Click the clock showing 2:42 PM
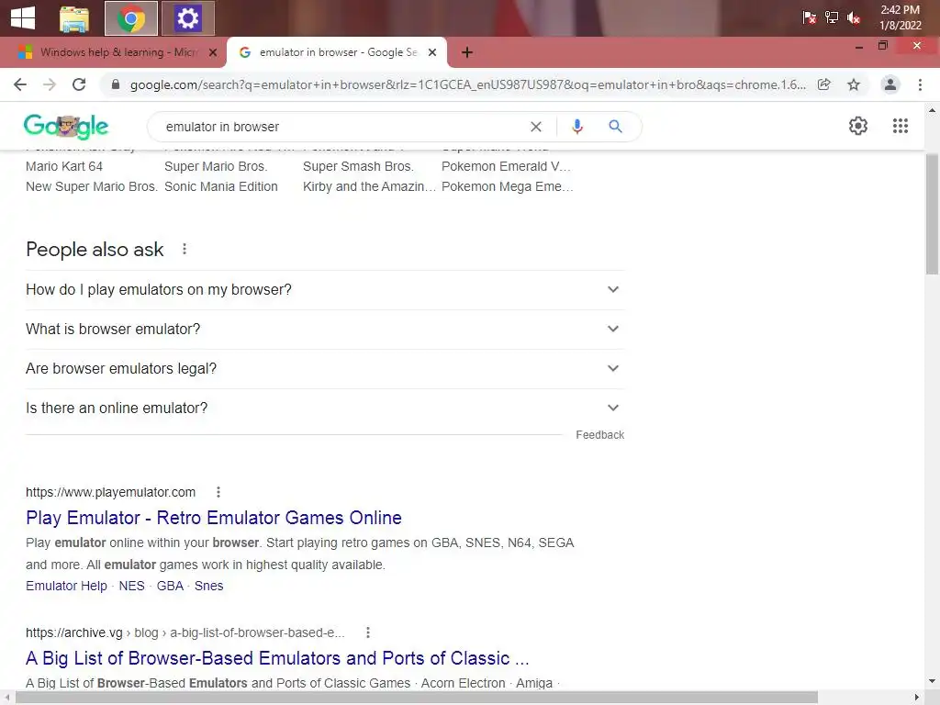940x705 pixels. [900, 17]
